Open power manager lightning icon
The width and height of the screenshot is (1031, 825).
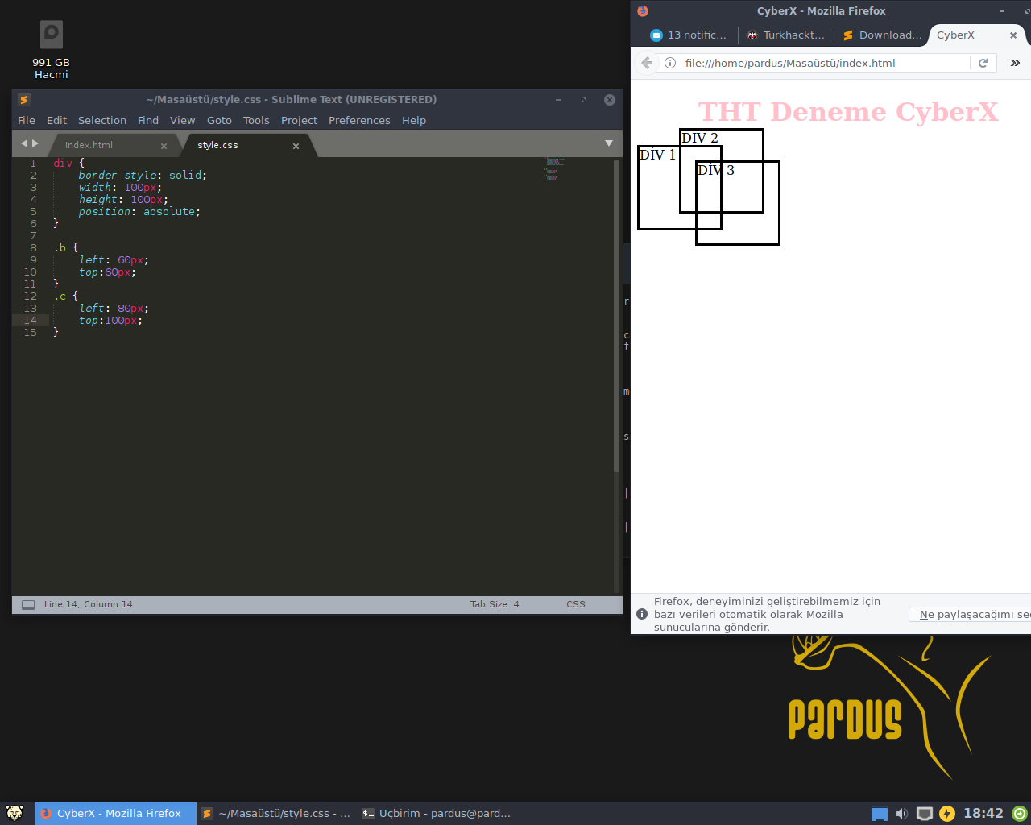point(947,814)
